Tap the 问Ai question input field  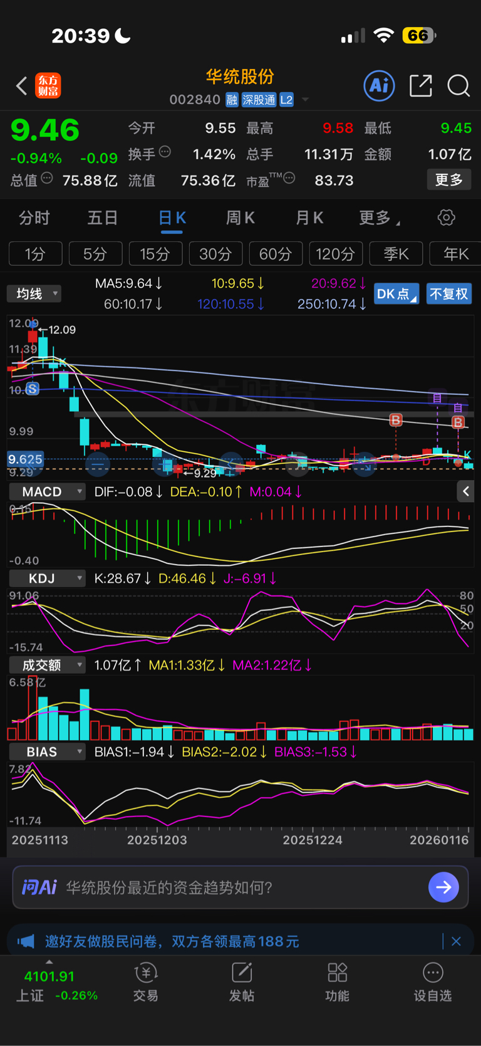click(240, 887)
